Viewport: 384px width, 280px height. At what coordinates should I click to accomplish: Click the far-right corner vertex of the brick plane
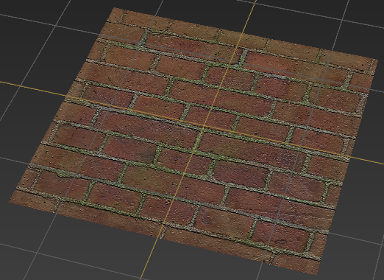click(377, 60)
